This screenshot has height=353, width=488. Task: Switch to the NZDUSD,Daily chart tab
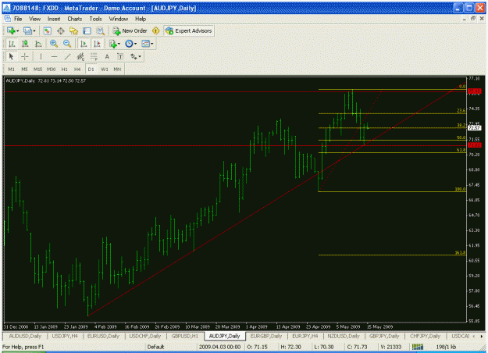pyautogui.click(x=344, y=336)
